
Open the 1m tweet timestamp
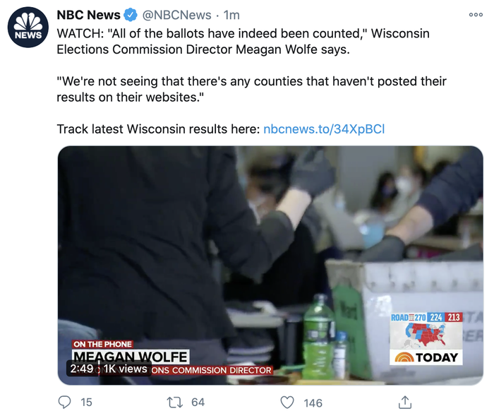click(231, 15)
